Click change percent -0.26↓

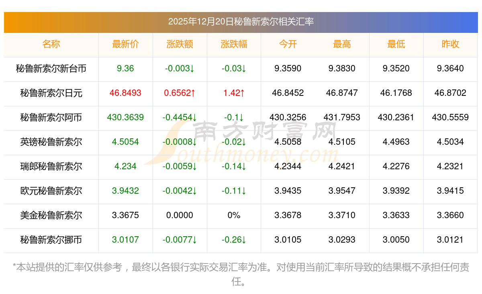[234, 240]
